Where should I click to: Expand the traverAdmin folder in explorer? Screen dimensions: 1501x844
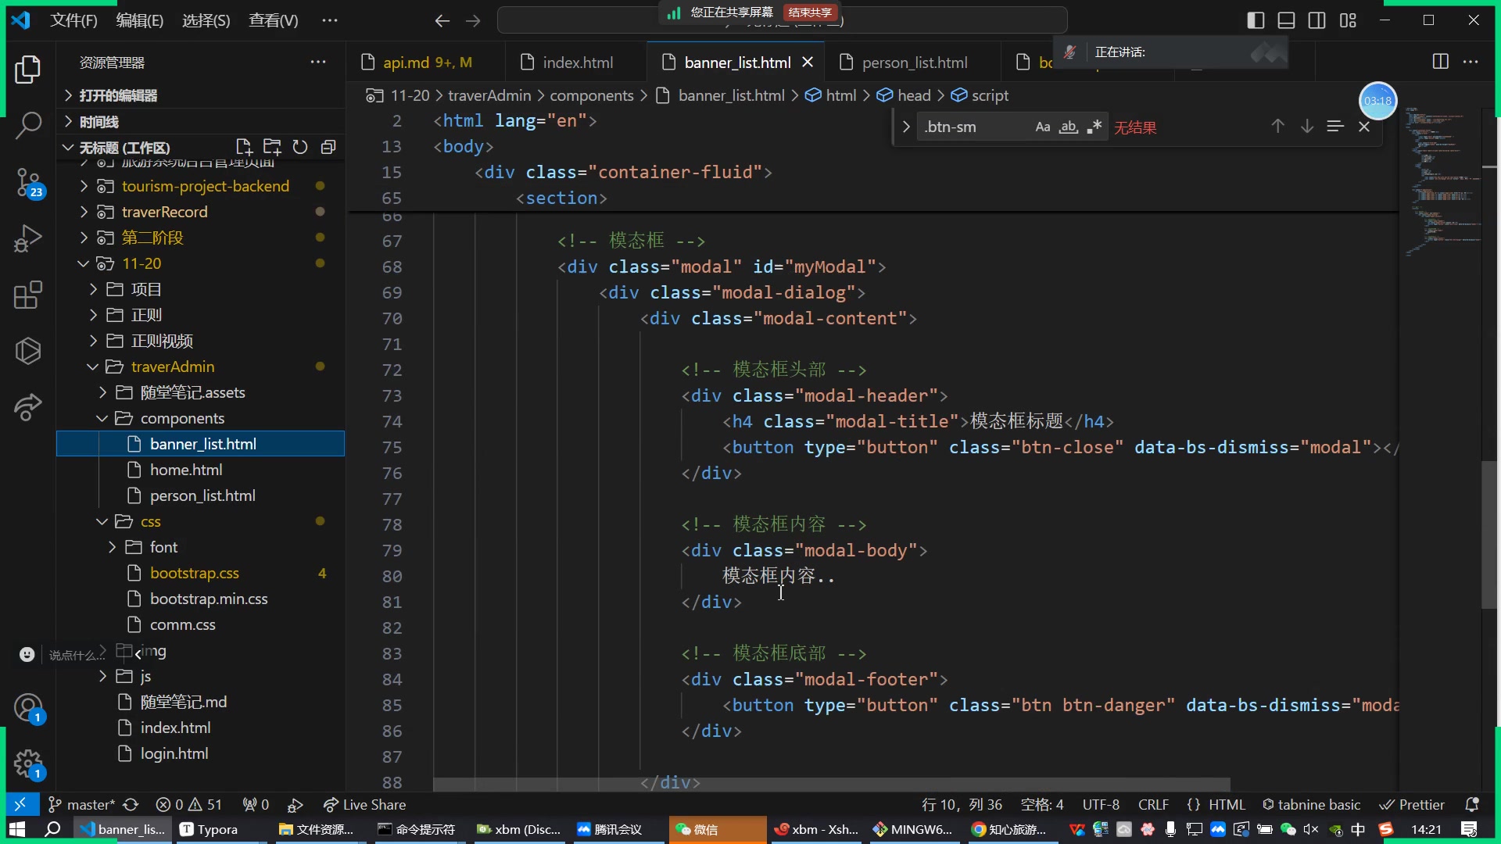tap(172, 366)
